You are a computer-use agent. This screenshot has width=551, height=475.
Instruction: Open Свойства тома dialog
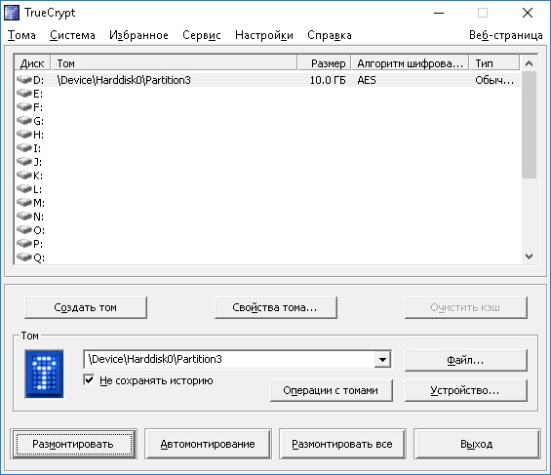pos(275,308)
